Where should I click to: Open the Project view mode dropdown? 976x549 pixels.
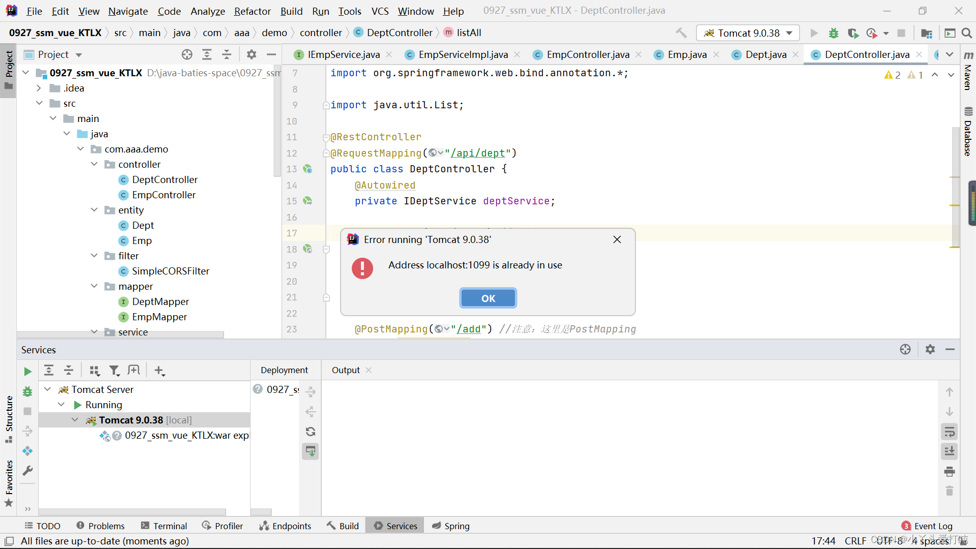click(x=79, y=54)
